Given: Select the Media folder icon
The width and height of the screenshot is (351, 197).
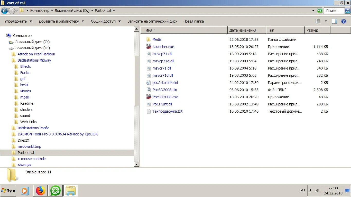Looking at the screenshot, I should tap(149, 40).
